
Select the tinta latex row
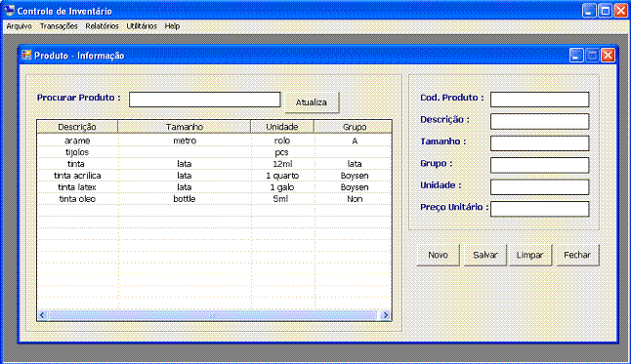(x=214, y=187)
